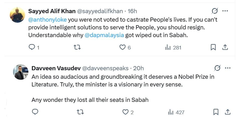Open more options on Davveen's tweet
This screenshot has width=236, height=123.
[x=227, y=68]
